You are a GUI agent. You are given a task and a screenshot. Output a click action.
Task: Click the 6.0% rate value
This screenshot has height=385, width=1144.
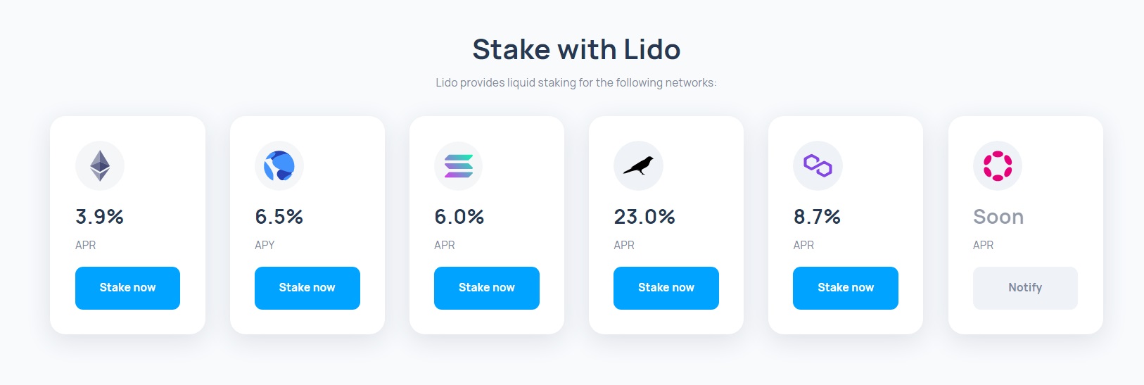pos(459,217)
